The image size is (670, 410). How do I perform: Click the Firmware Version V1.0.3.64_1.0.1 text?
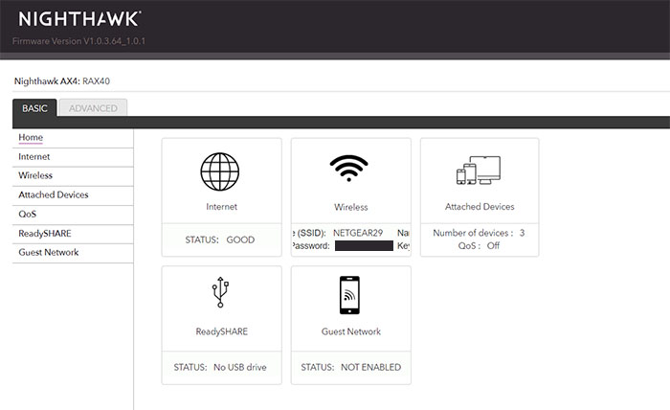point(79,41)
